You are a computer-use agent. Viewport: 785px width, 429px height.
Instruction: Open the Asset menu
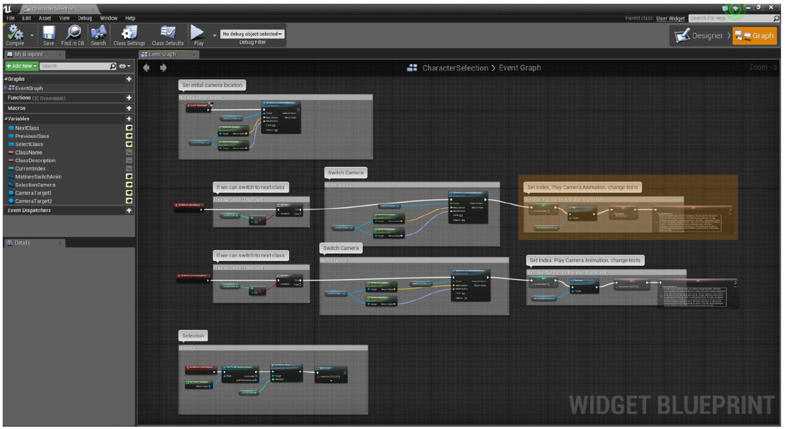(45, 18)
